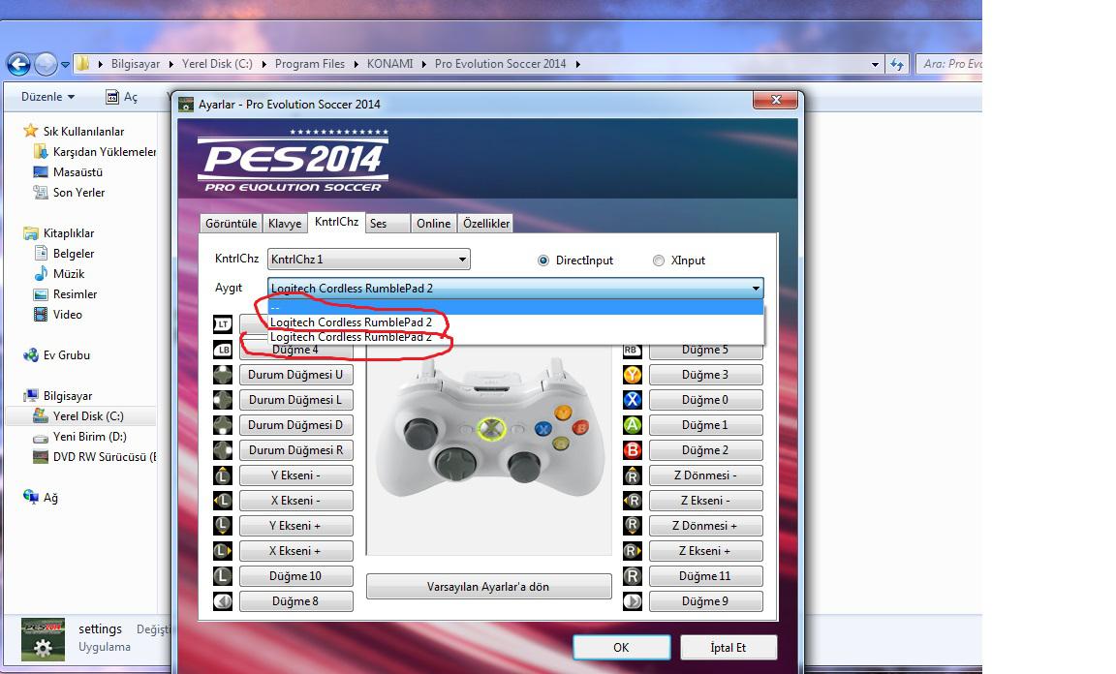
Task: Open Ev Grubu in the sidebar
Action: click(57, 355)
